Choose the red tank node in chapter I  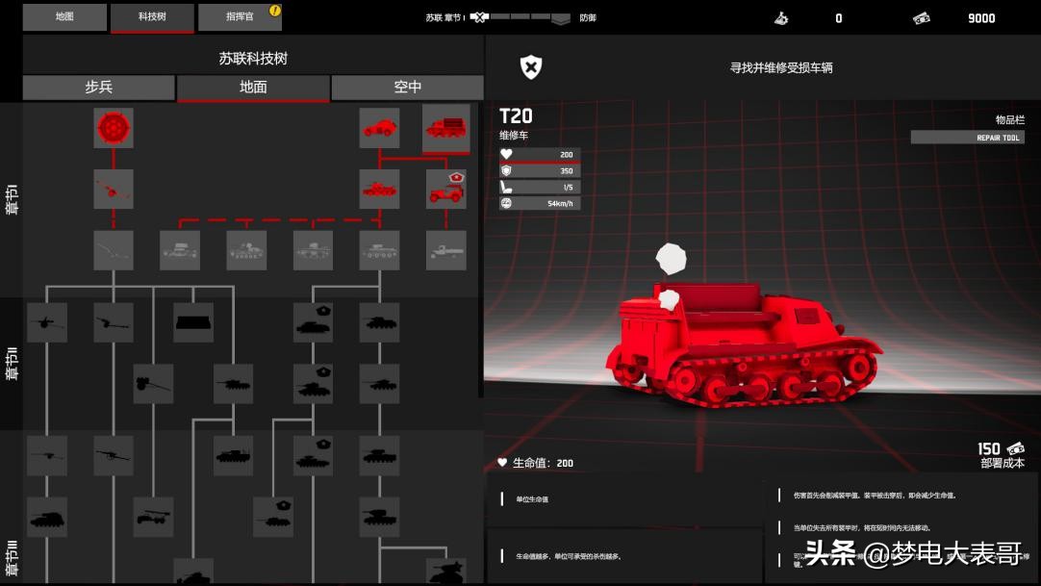tap(379, 190)
